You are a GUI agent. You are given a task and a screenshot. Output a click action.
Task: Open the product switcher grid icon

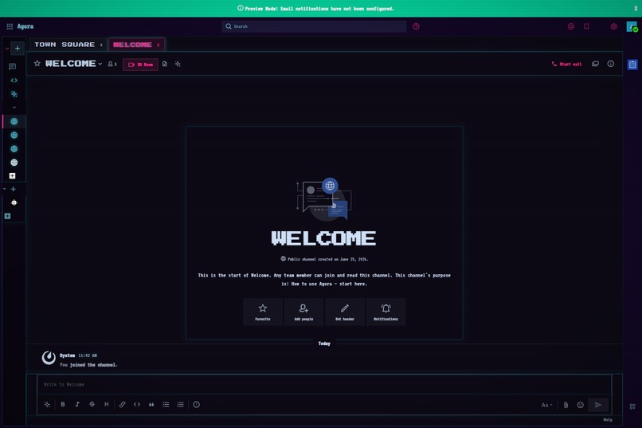point(10,26)
